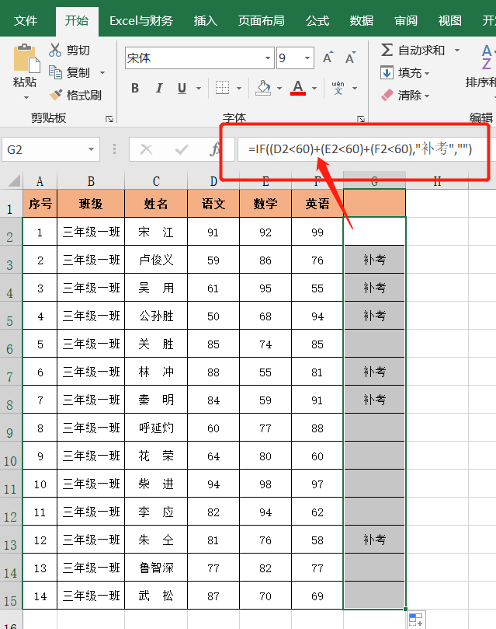The image size is (496, 629).
Task: Select name cell 鲁智深
Action: pos(156,568)
